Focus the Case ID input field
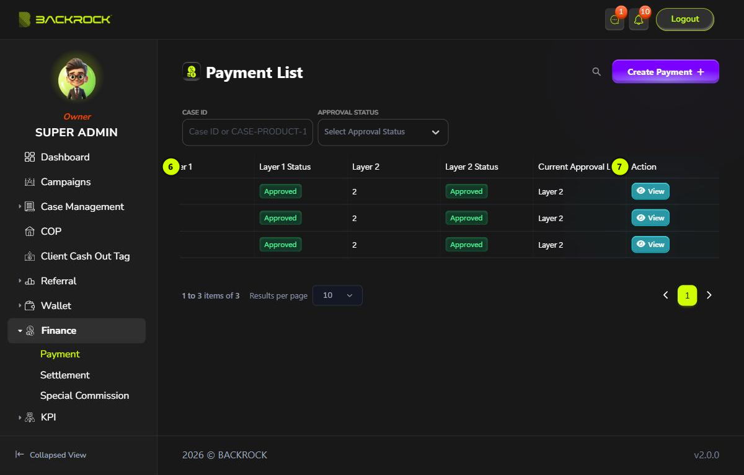Viewport: 744px width, 475px height. [247, 133]
